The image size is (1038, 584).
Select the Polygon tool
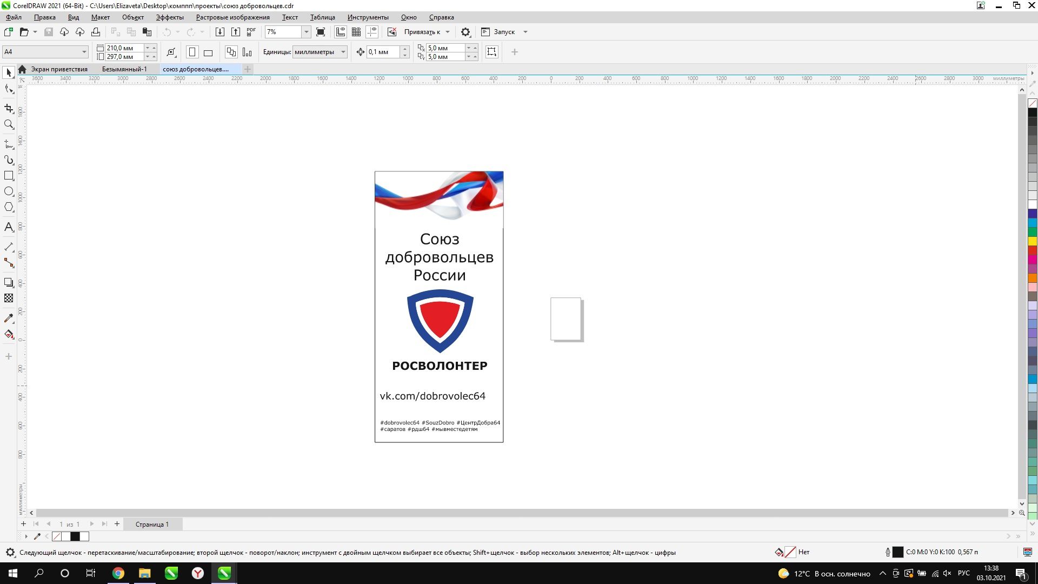9,207
